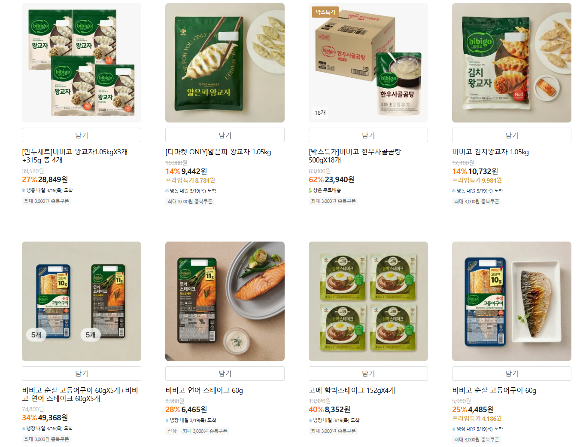Image resolution: width=583 pixels, height=447 pixels.
Task: Click 담기 for 비비고 순살 고등어구이 60g
Action: tap(512, 374)
